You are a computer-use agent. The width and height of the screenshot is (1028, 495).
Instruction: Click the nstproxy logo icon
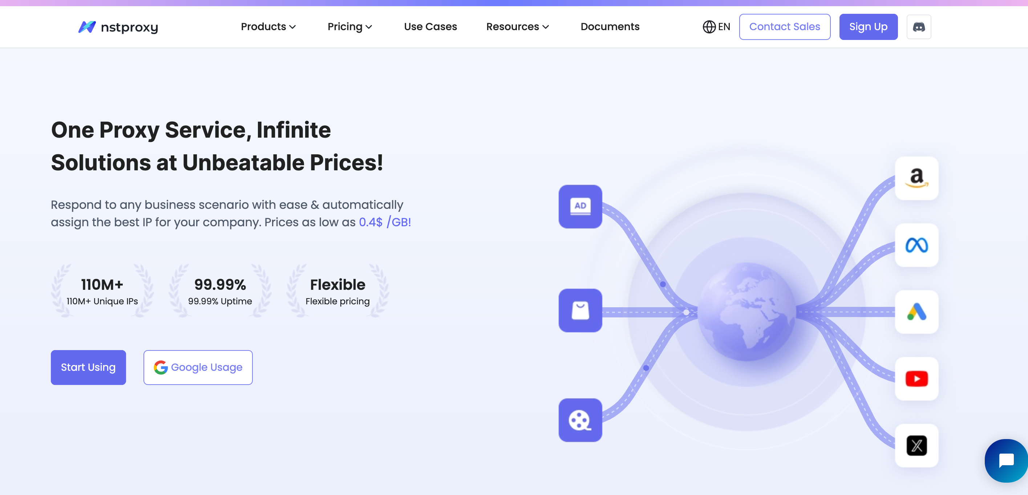(x=87, y=27)
